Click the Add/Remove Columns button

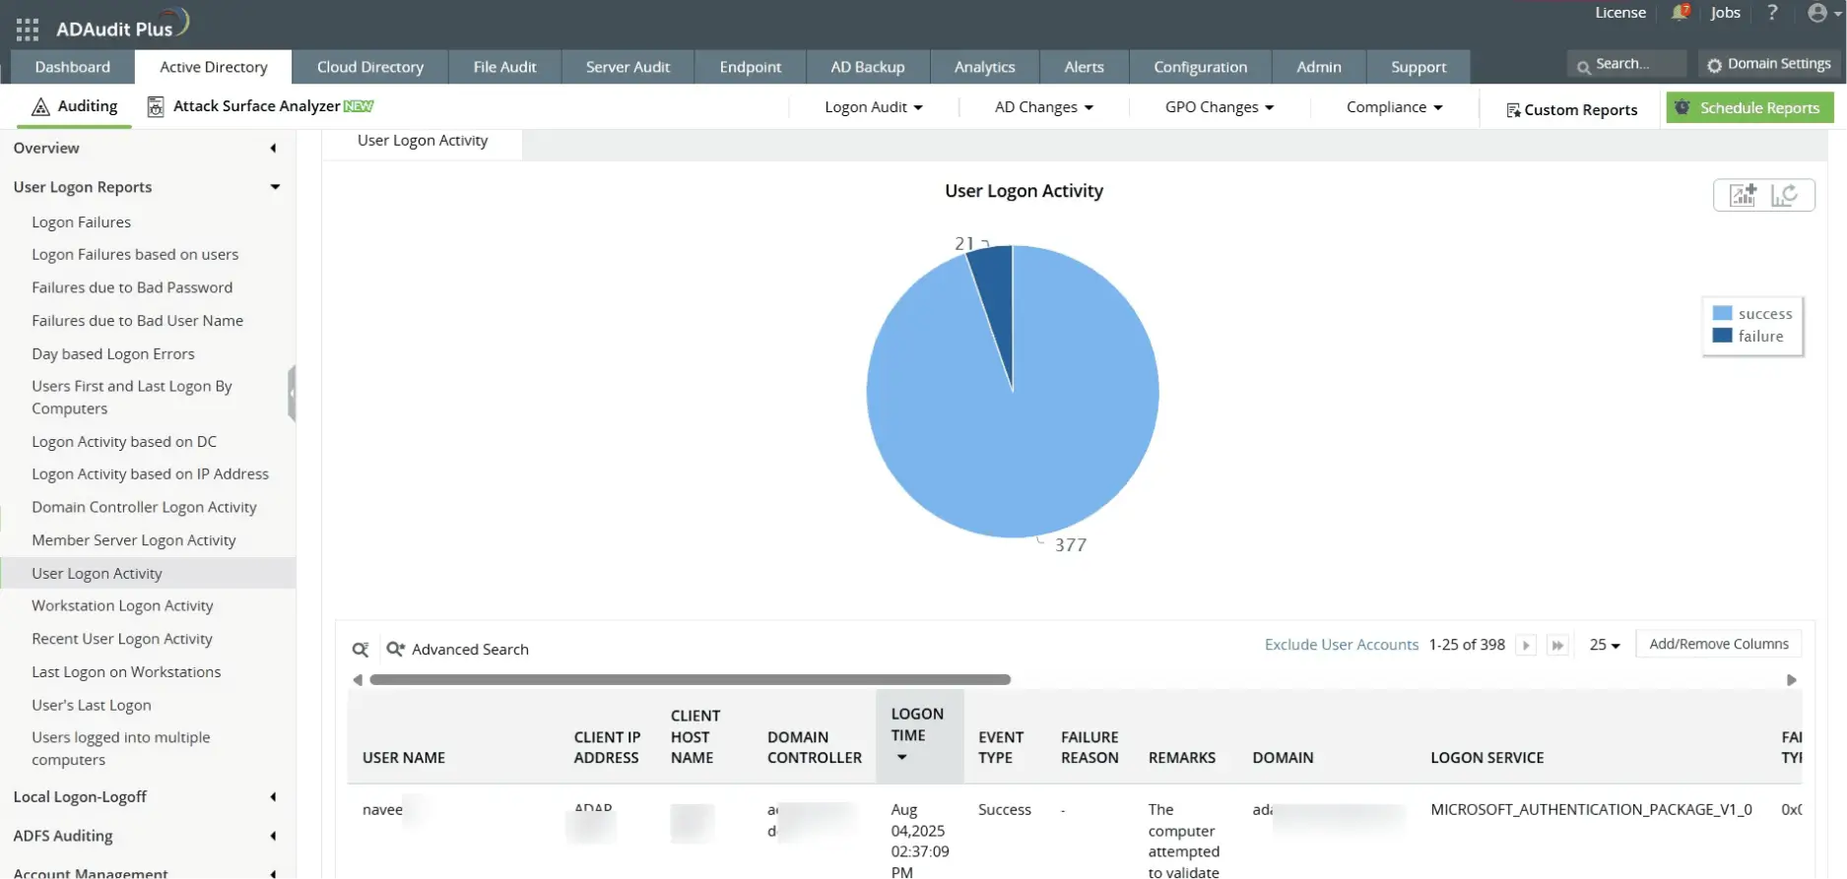(1719, 644)
